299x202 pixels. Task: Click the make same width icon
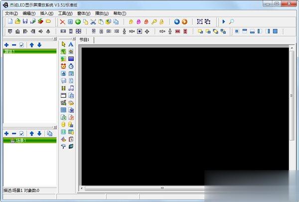pos(63,31)
